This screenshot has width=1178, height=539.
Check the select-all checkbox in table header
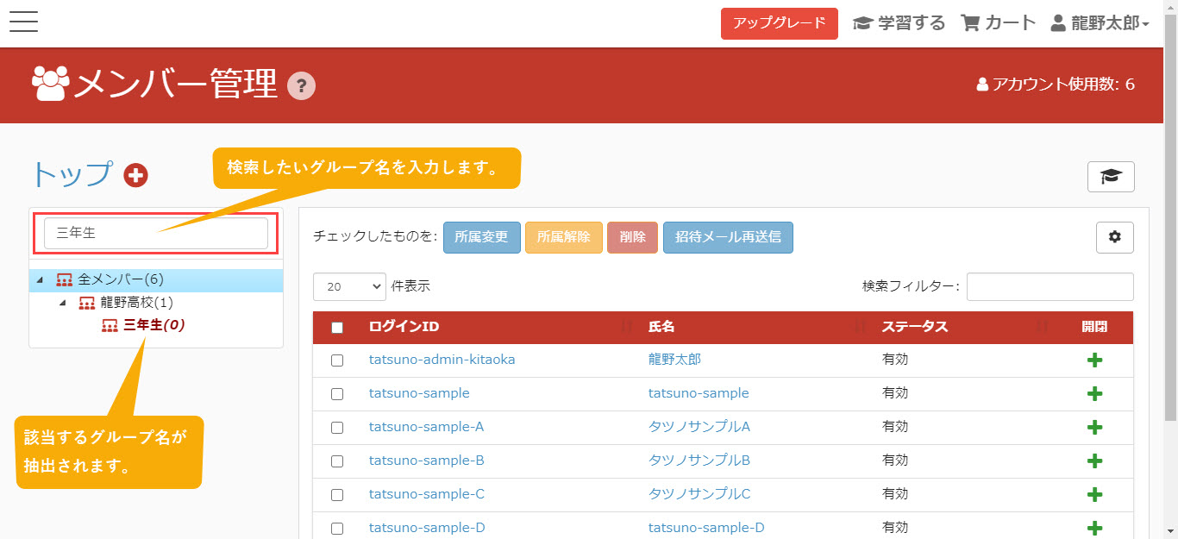click(337, 328)
